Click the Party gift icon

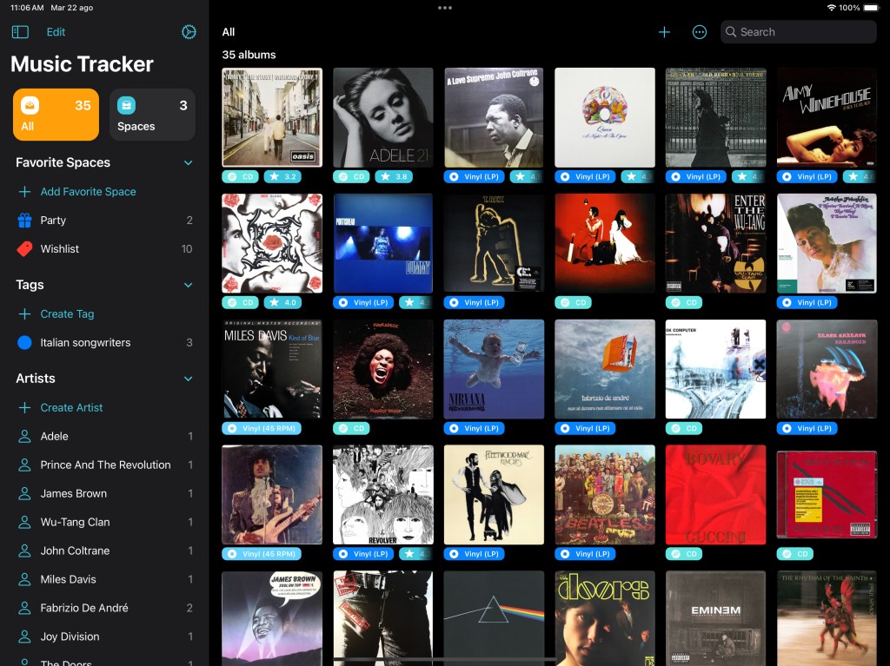[x=24, y=220]
